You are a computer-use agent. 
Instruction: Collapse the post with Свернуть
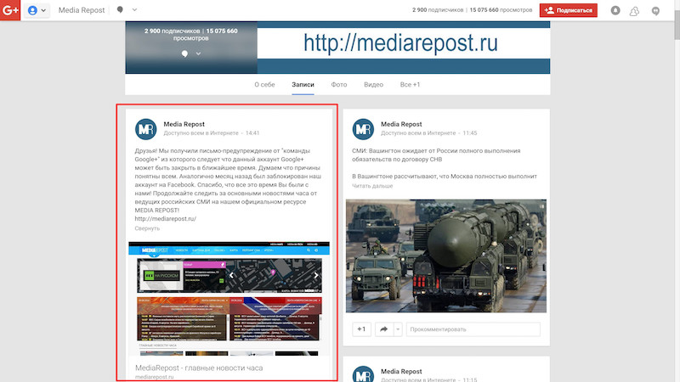click(x=147, y=228)
